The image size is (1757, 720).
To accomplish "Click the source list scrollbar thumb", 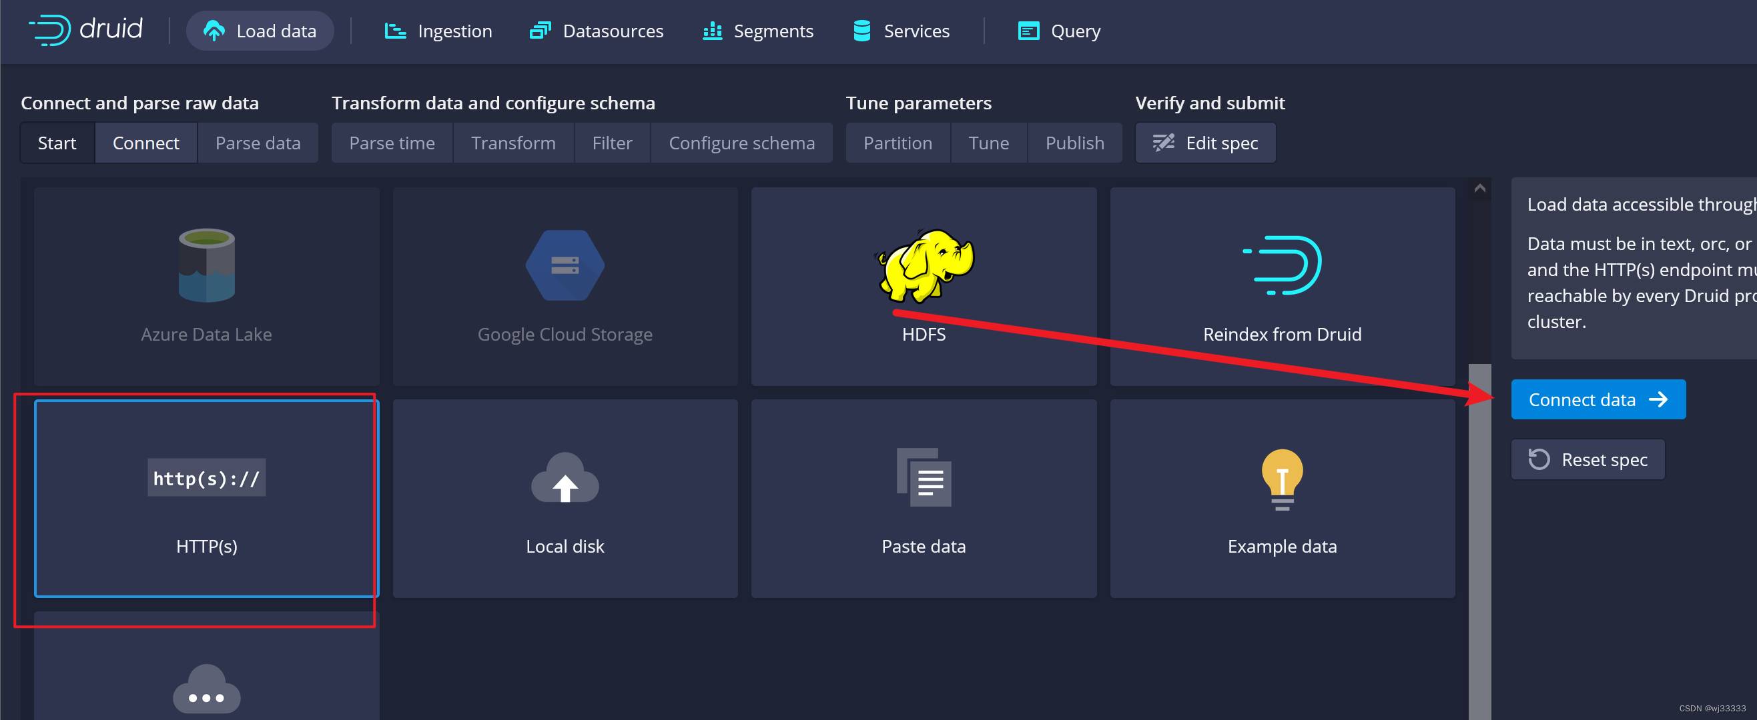I will click(1480, 541).
